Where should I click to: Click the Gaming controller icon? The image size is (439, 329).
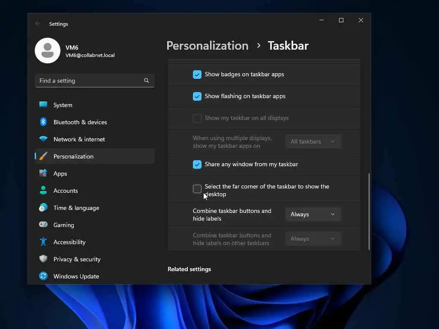click(43, 224)
